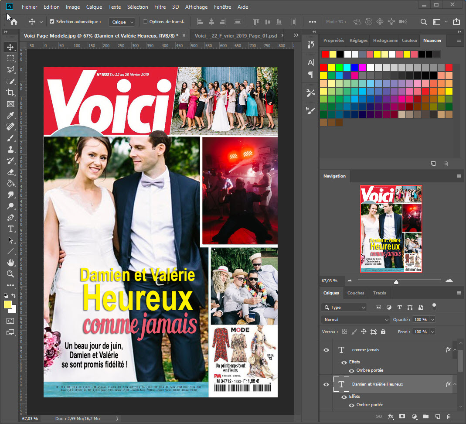Create a new layer from Layers panel footer
Screen dimensions: 466x424
point(438,417)
